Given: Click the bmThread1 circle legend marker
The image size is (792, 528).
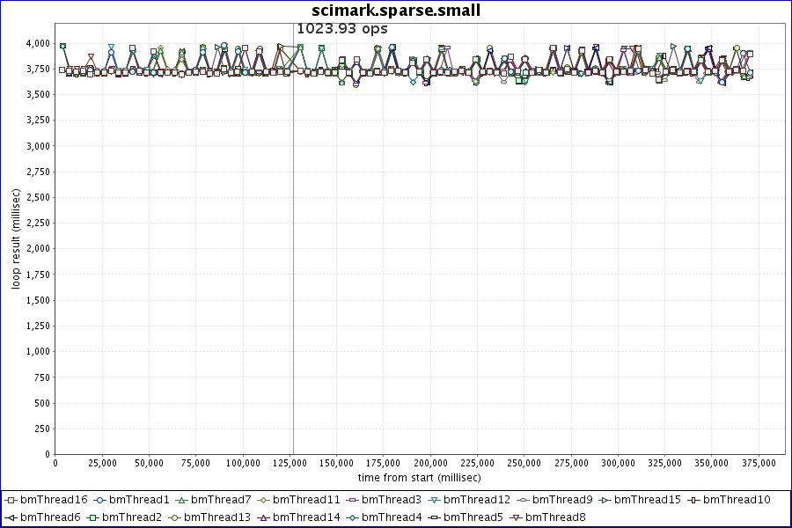Looking at the screenshot, I should point(99,500).
